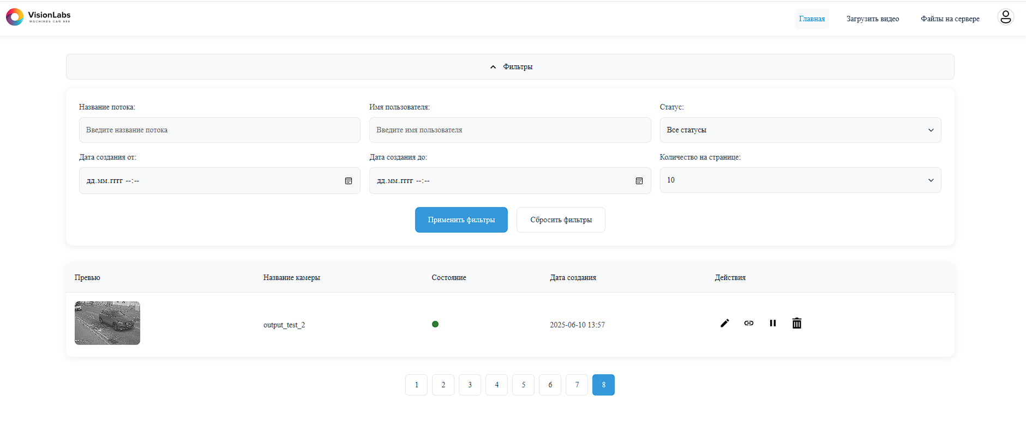
Task: Go to page 5
Action: [x=523, y=385]
